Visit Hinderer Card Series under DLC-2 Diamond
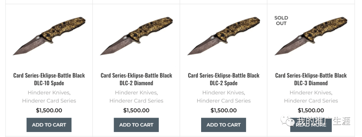 point(136,101)
